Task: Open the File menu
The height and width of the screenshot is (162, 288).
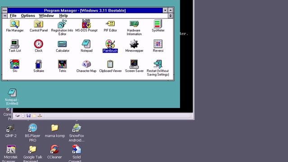Action: [13, 16]
